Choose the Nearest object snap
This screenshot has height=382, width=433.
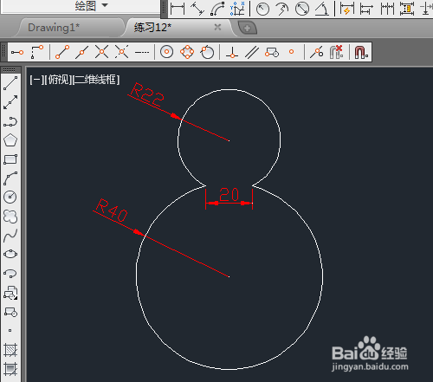point(317,52)
